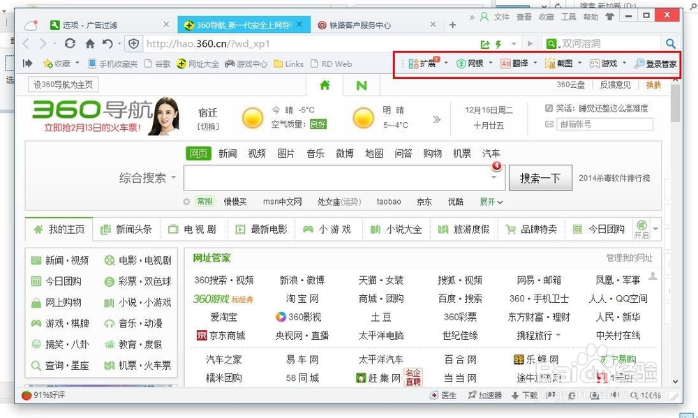The height and width of the screenshot is (418, 698).
Task: Open the 综合搜索 engine dropdown
Action: click(147, 178)
